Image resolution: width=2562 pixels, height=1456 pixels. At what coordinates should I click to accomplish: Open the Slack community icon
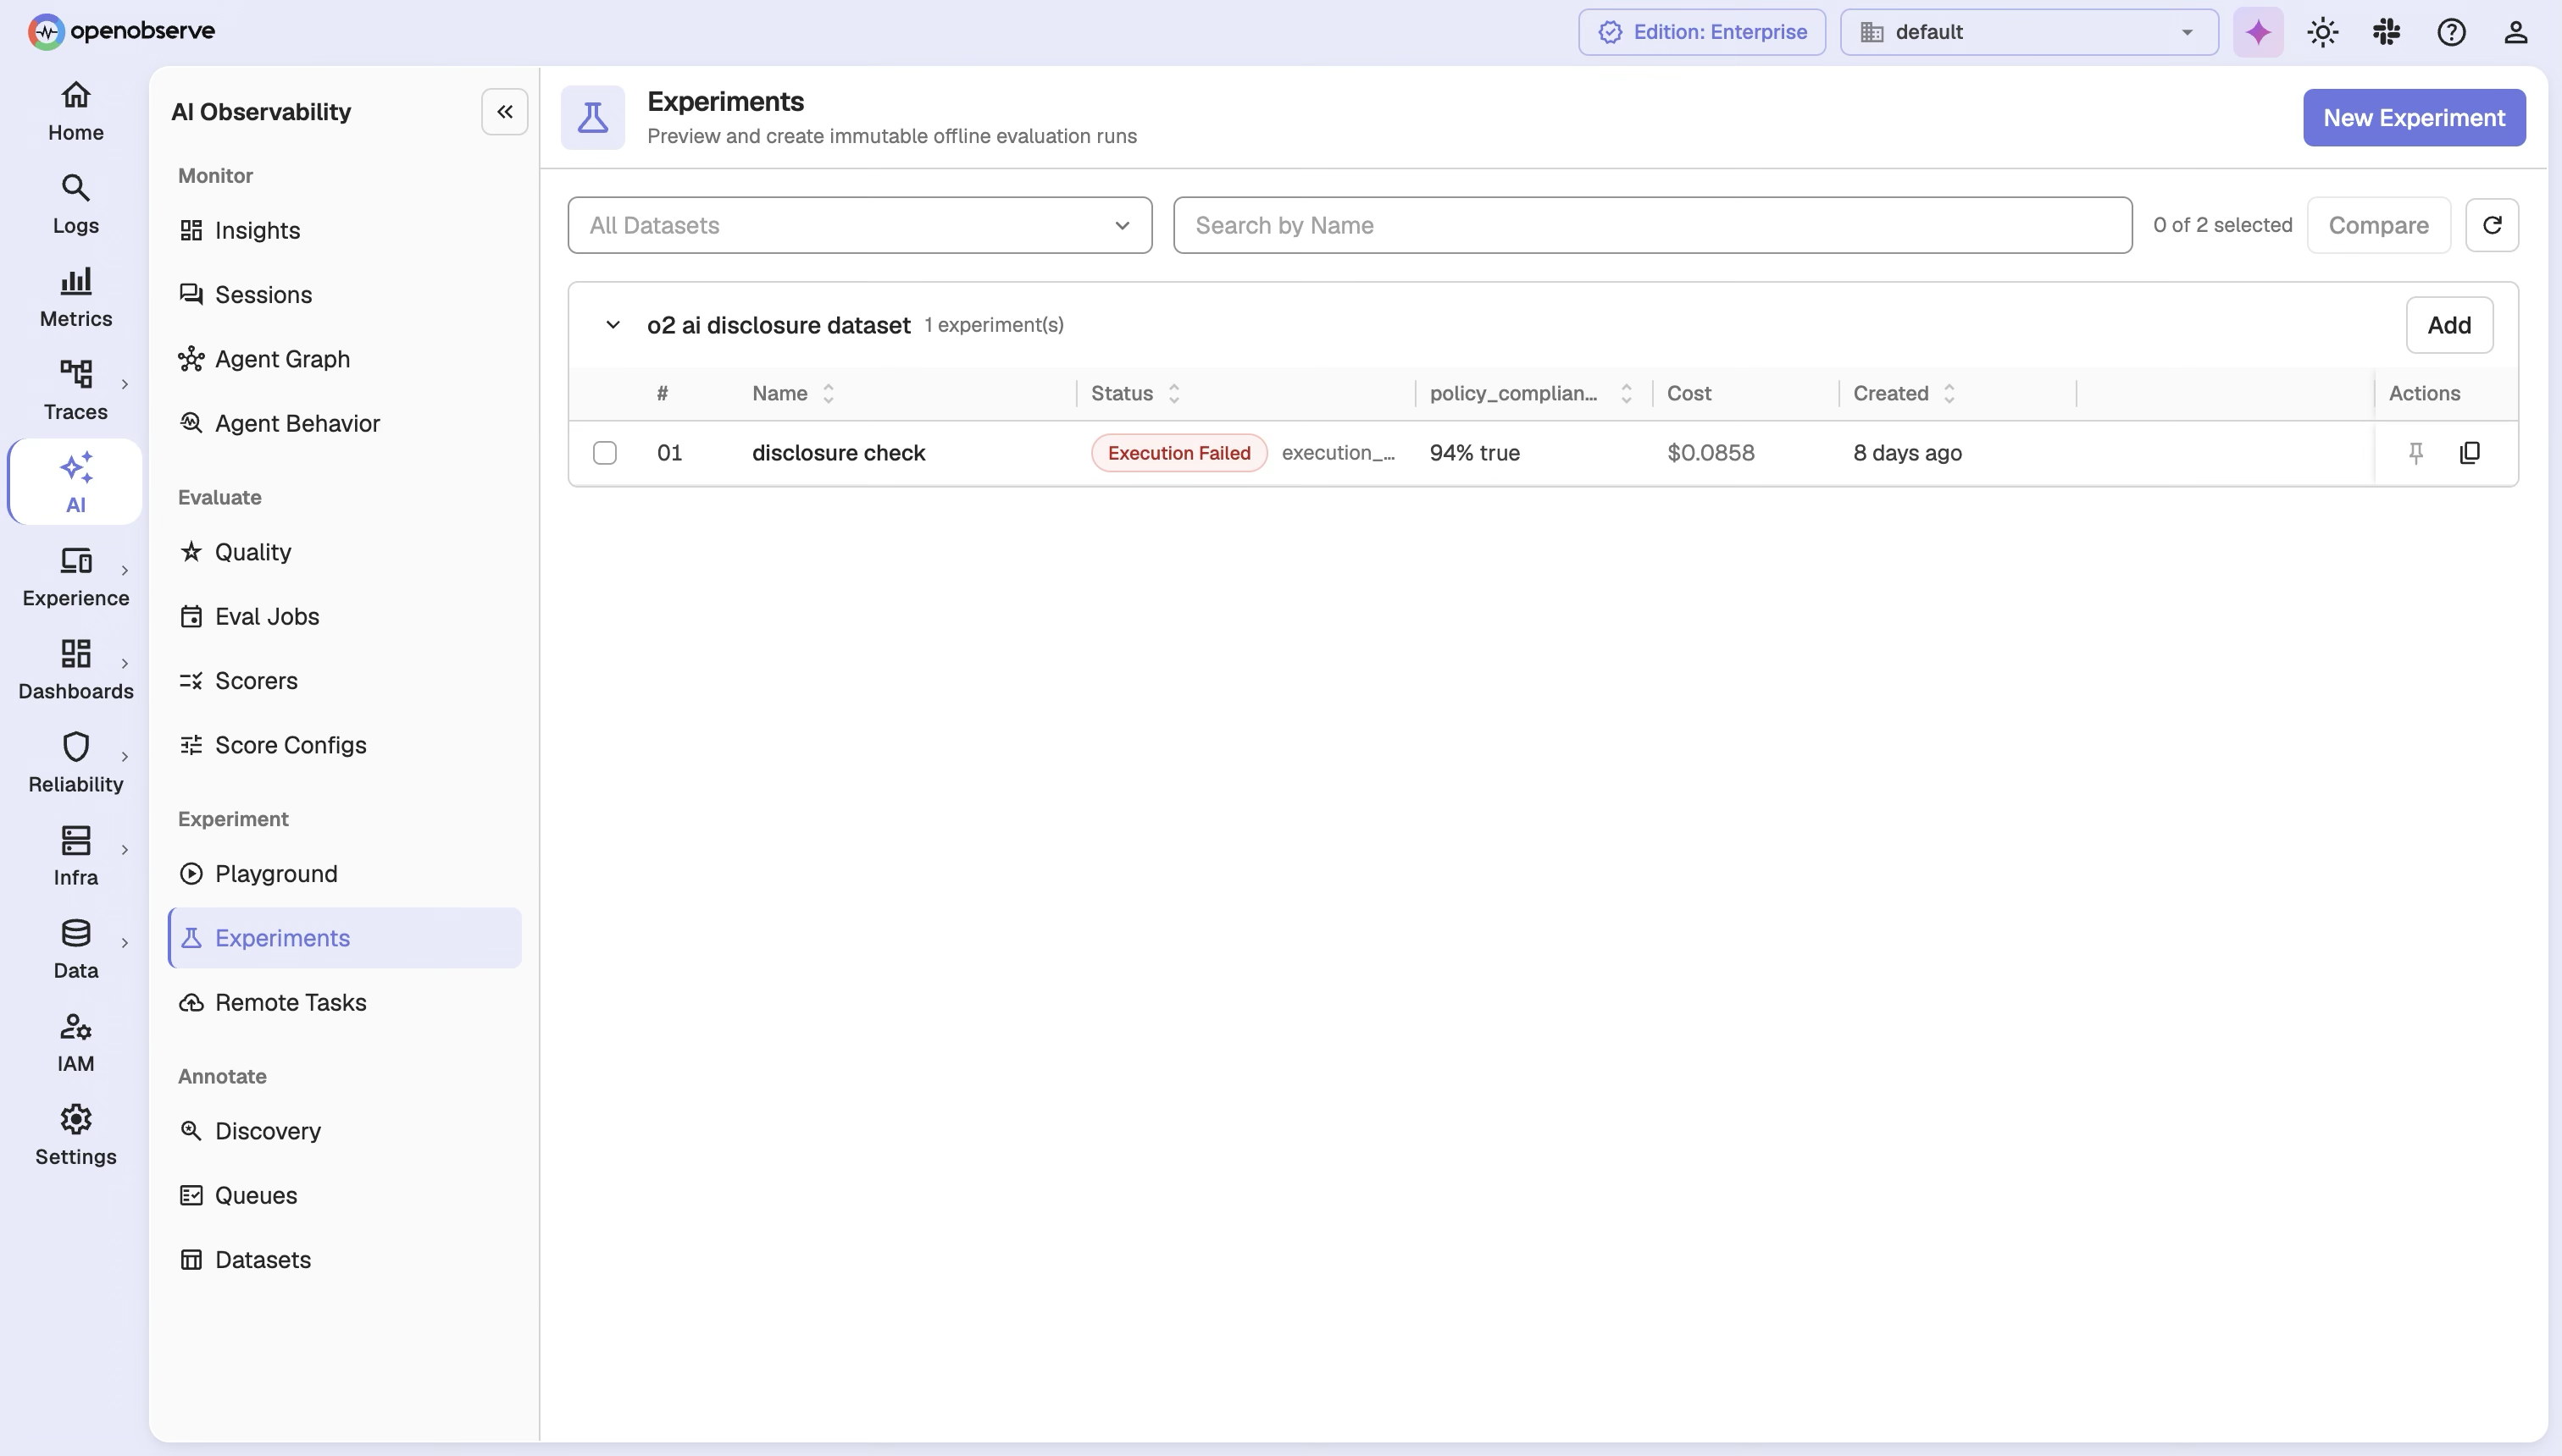tap(2386, 32)
